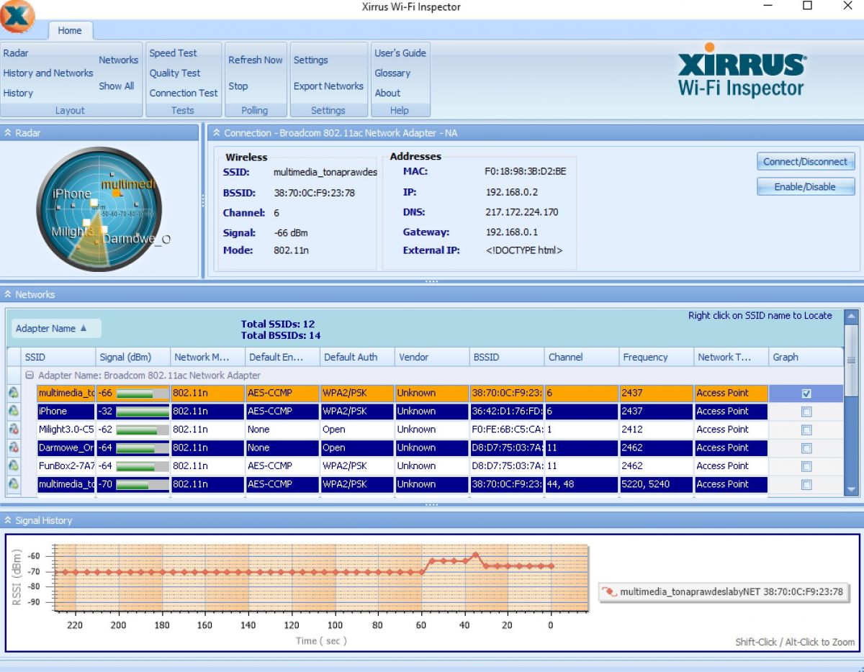Click the signal strength bar for FunBox2
Image resolution: width=864 pixels, height=672 pixels.
click(142, 466)
